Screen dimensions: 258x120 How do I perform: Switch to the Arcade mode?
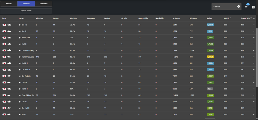pos(9,4)
